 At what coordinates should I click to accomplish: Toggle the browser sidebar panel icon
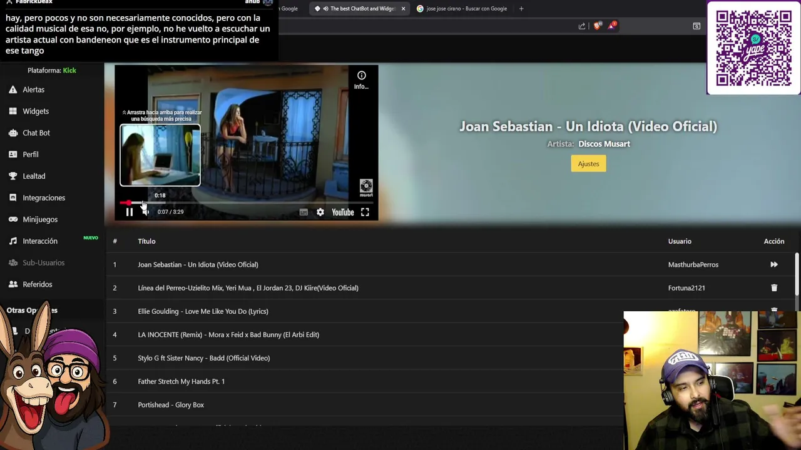click(x=696, y=26)
